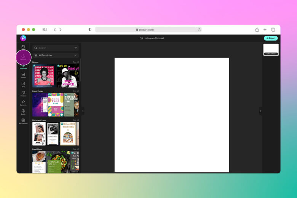This screenshot has width=297, height=198.
Task: Open the Background panel
Action: [23, 121]
